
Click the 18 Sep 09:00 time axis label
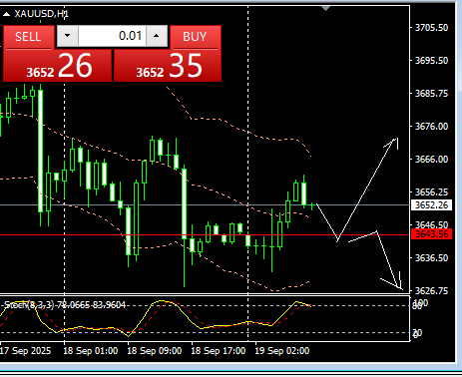(155, 351)
